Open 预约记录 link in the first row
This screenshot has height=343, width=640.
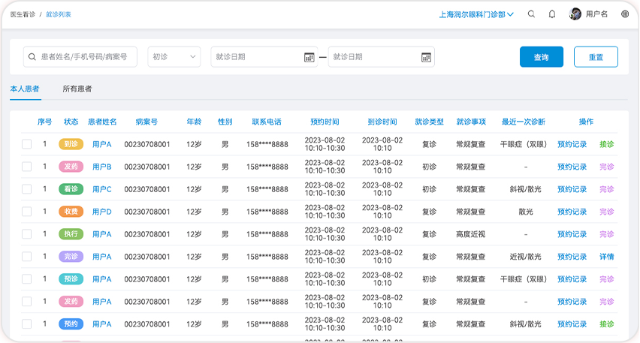[x=572, y=144]
